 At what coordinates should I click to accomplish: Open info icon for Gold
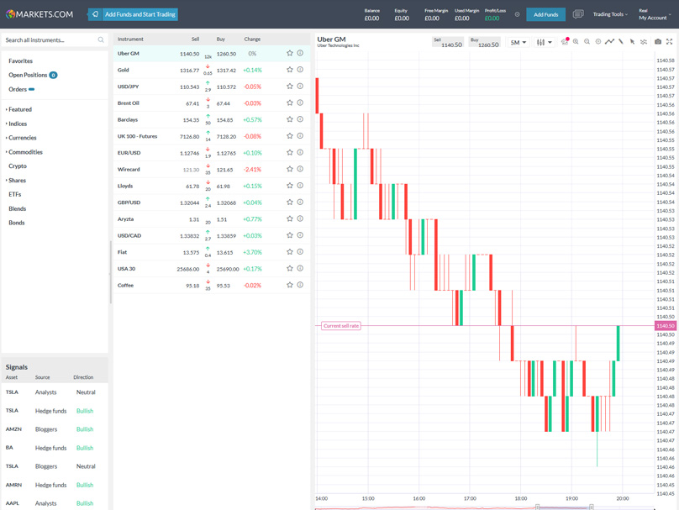pyautogui.click(x=300, y=70)
